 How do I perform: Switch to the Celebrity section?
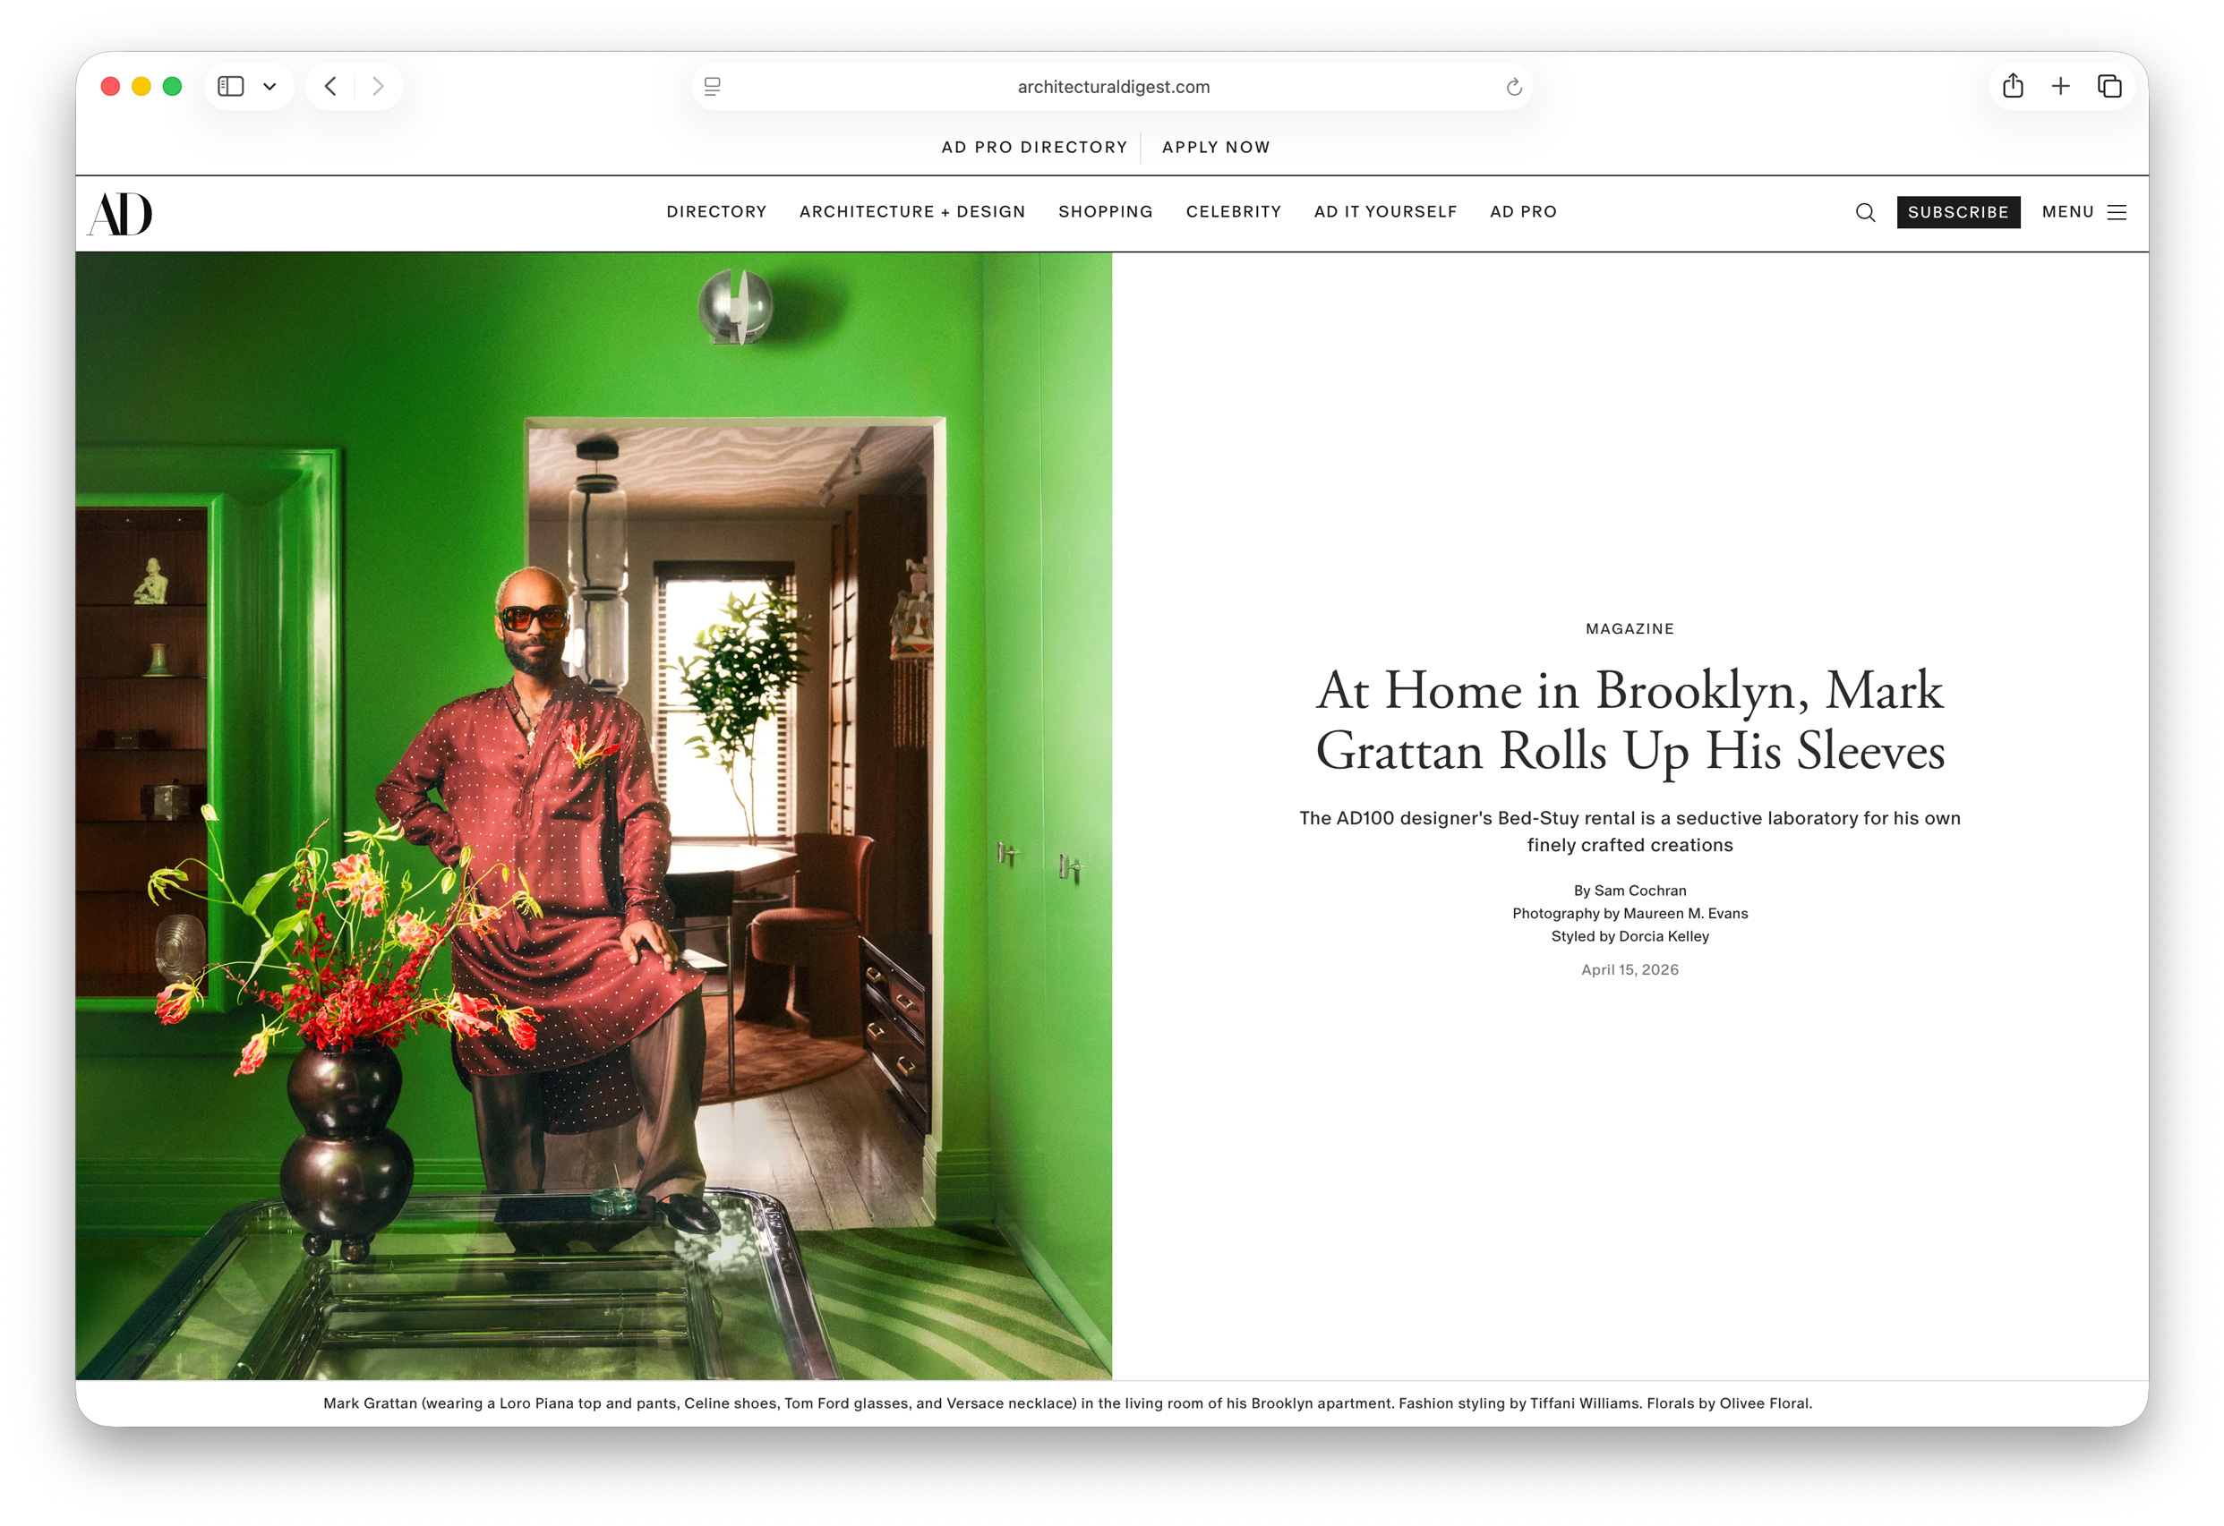pos(1234,212)
